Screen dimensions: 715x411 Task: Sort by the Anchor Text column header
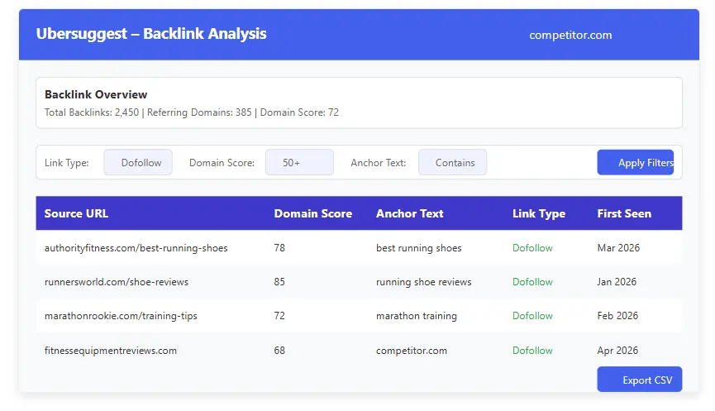click(409, 213)
